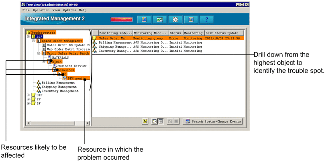Screen dimensions: 326x163
Task: Click the Error status cell
Action: coord(174,38)
